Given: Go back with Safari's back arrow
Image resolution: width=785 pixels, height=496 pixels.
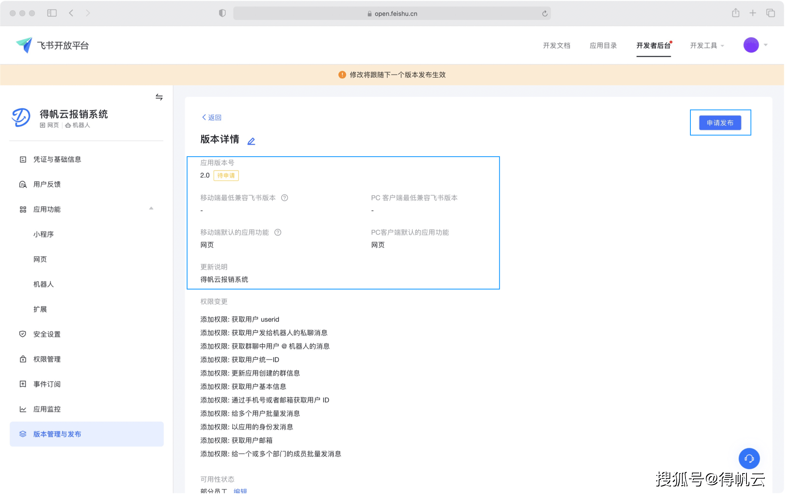Looking at the screenshot, I should point(71,13).
